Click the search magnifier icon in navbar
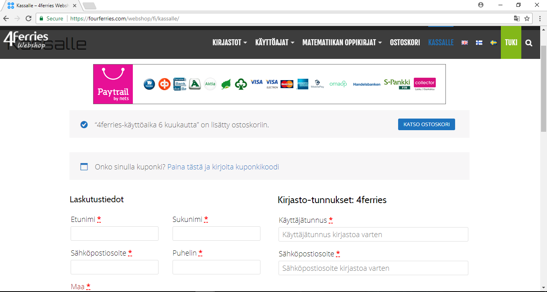Image resolution: width=547 pixels, height=292 pixels. coord(529,43)
